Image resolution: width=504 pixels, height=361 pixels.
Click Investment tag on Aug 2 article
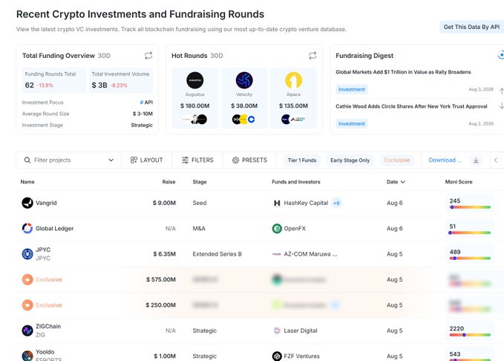click(352, 124)
